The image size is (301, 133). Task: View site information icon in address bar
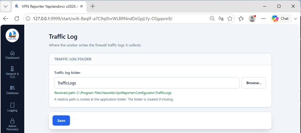point(28,19)
